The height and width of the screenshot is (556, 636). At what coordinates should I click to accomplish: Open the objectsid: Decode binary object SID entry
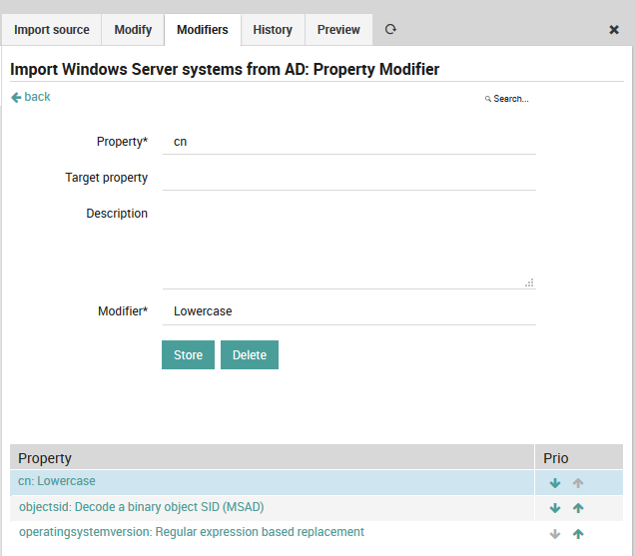141,507
